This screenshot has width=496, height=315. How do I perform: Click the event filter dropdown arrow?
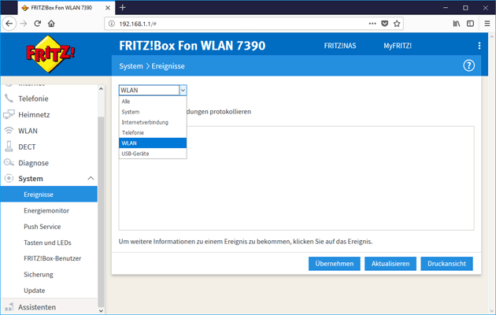point(183,91)
